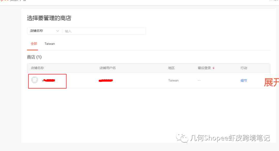The height and width of the screenshot is (151, 279).
Task: Open the 细节 details link
Action: coord(244,80)
